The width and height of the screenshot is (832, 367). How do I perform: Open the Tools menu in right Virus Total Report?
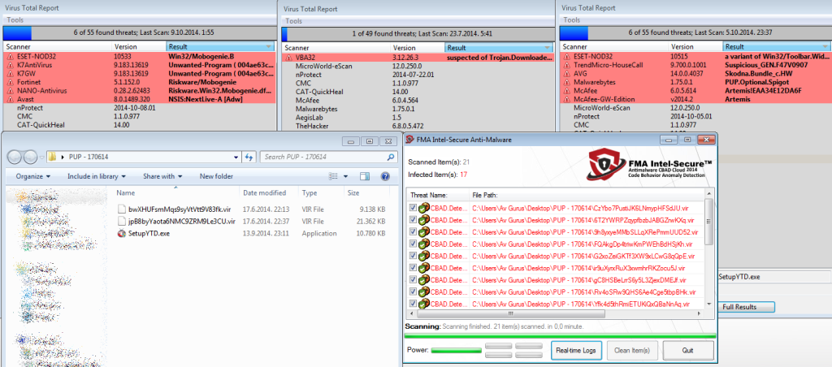(571, 20)
